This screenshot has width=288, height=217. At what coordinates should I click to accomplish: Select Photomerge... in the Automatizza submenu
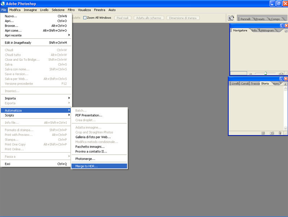pyautogui.click(x=99, y=159)
